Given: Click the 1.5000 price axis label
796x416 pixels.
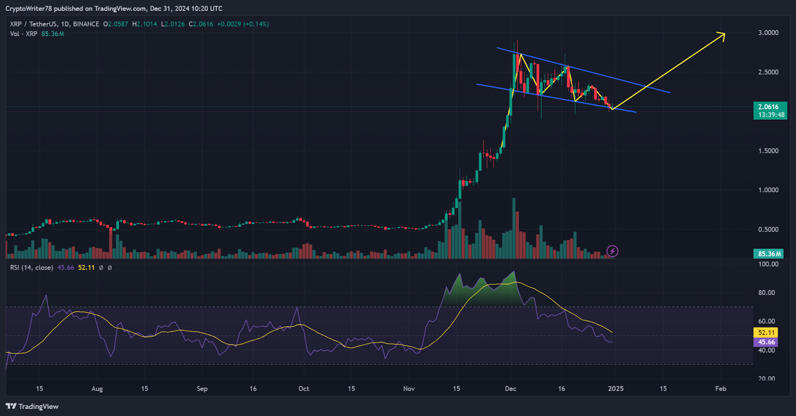Looking at the screenshot, I should click(768, 151).
